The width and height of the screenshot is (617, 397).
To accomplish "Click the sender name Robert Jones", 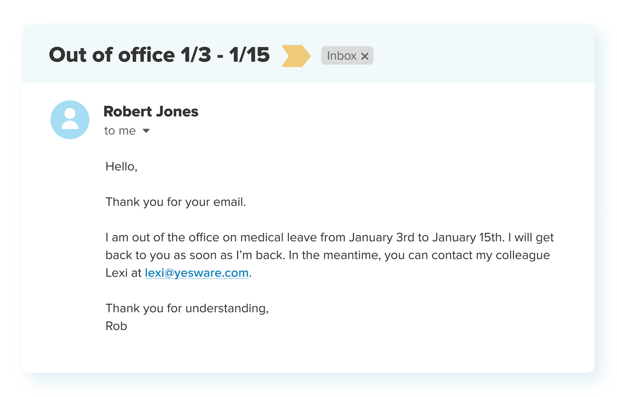I will (151, 111).
